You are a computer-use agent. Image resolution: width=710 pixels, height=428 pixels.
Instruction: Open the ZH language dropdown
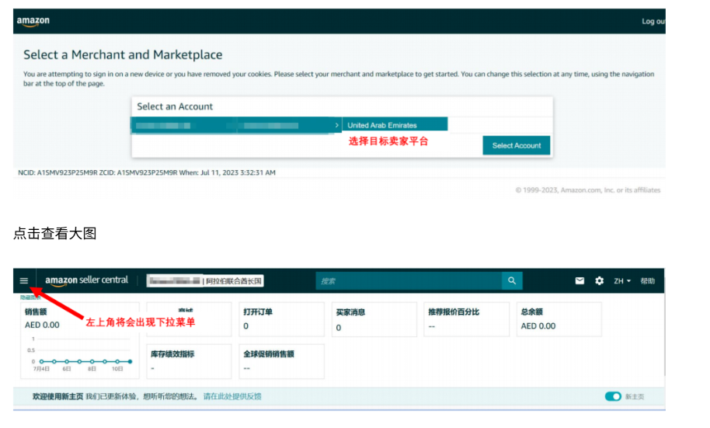[622, 281]
